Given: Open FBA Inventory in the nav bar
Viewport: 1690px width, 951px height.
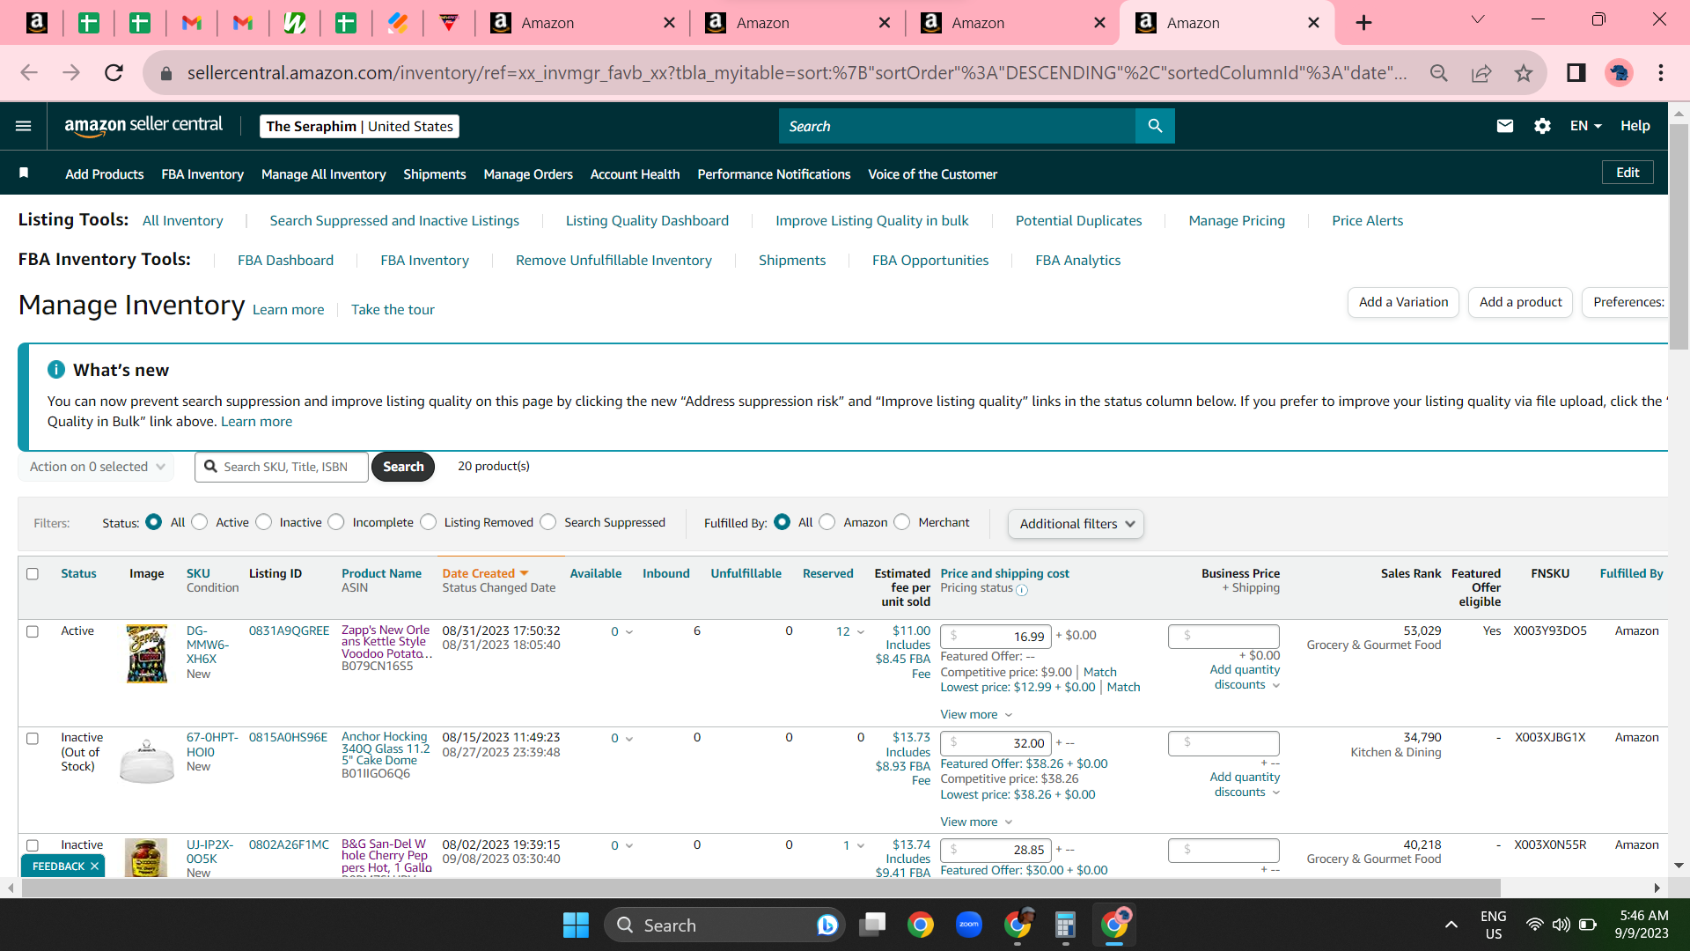Looking at the screenshot, I should (202, 174).
